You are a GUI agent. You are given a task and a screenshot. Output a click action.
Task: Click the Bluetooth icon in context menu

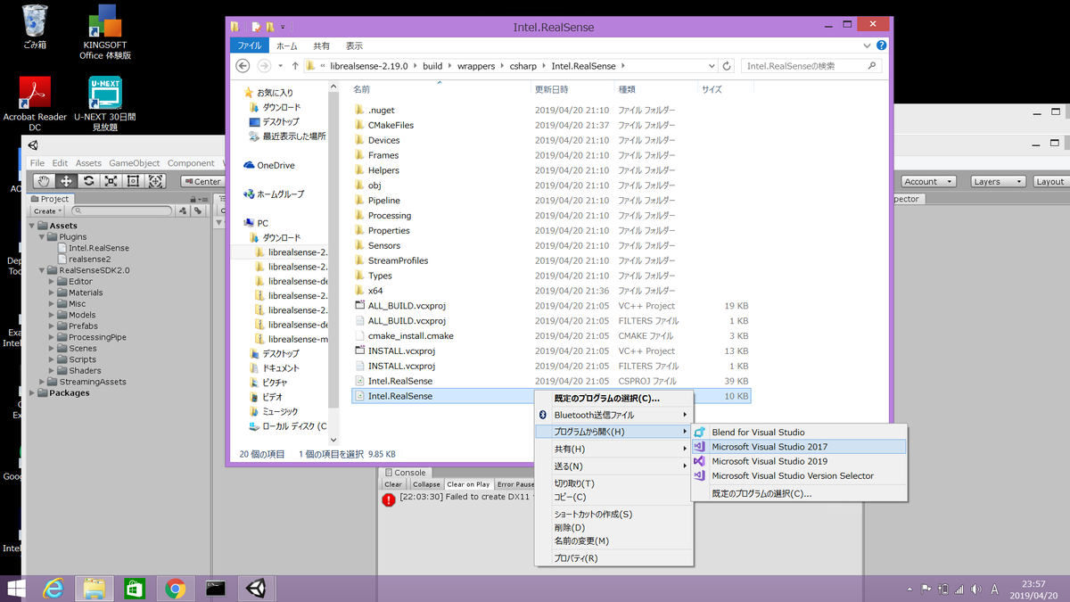542,415
